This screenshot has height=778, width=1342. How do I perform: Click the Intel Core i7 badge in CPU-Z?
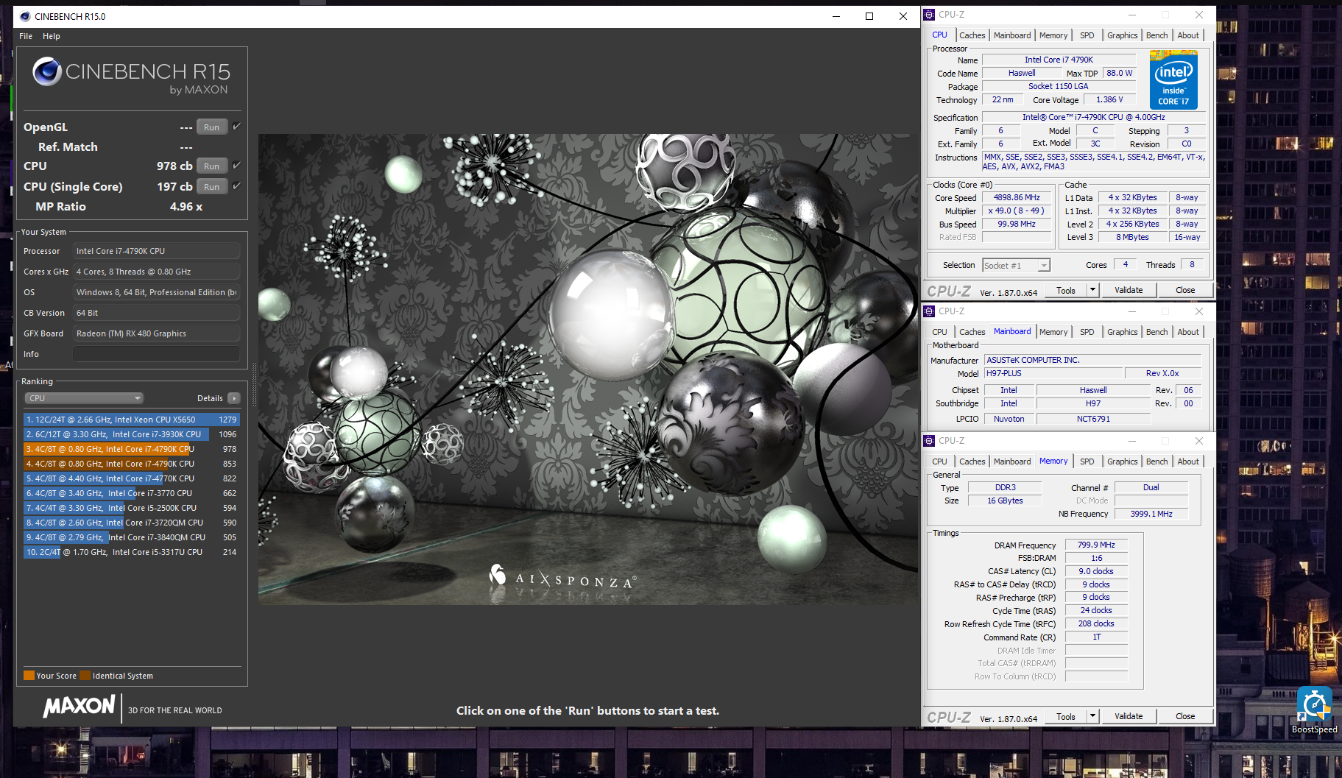pos(1173,79)
